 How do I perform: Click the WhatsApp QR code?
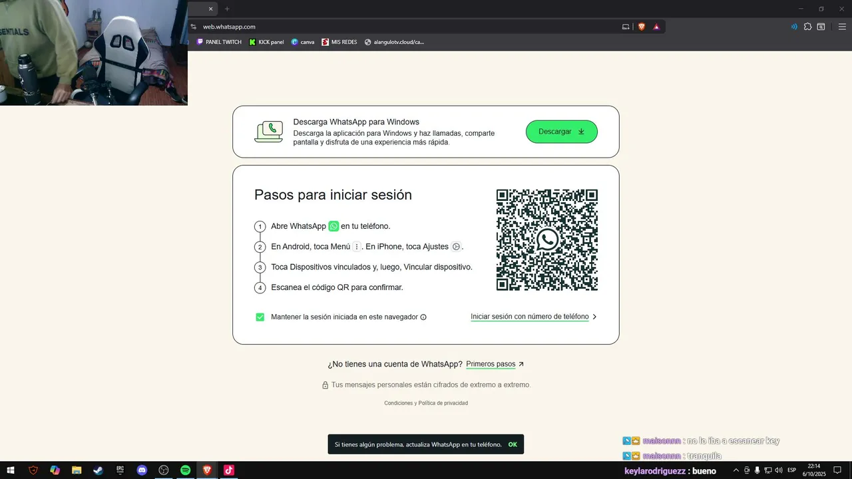click(547, 240)
